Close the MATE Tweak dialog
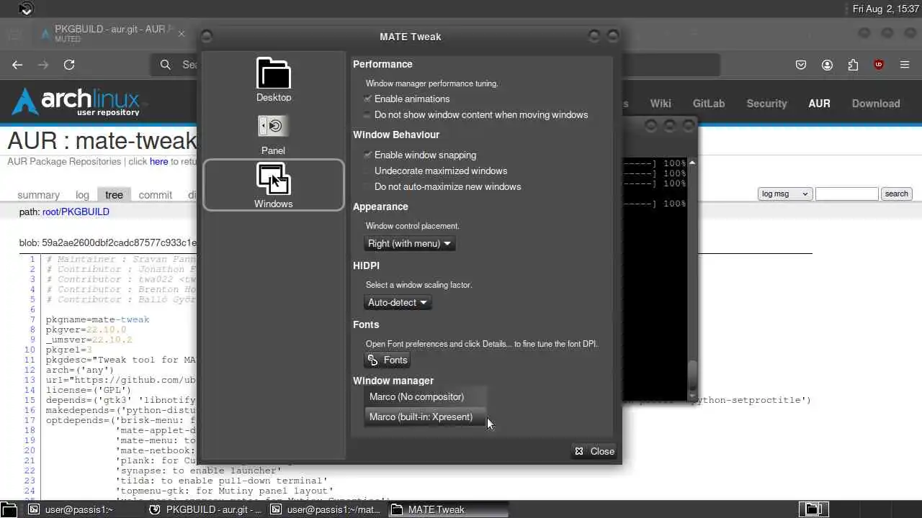This screenshot has width=922, height=518. pos(594,451)
